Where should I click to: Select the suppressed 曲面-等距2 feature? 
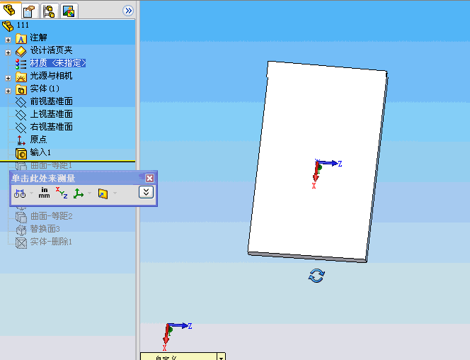pyautogui.click(x=51, y=216)
